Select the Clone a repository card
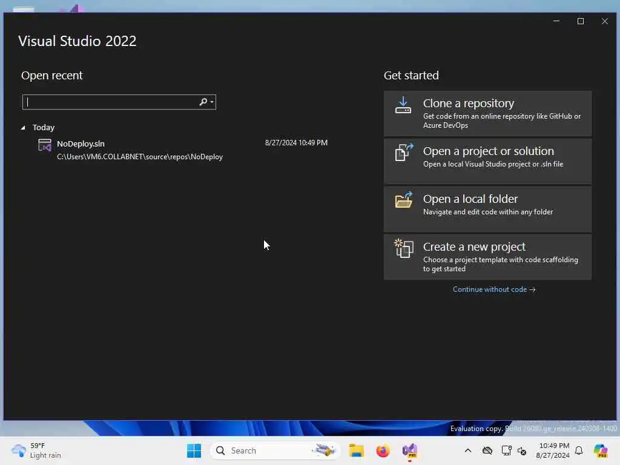 click(487, 113)
